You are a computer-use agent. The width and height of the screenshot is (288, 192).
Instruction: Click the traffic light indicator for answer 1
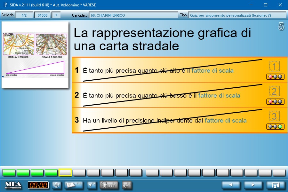point(275,77)
